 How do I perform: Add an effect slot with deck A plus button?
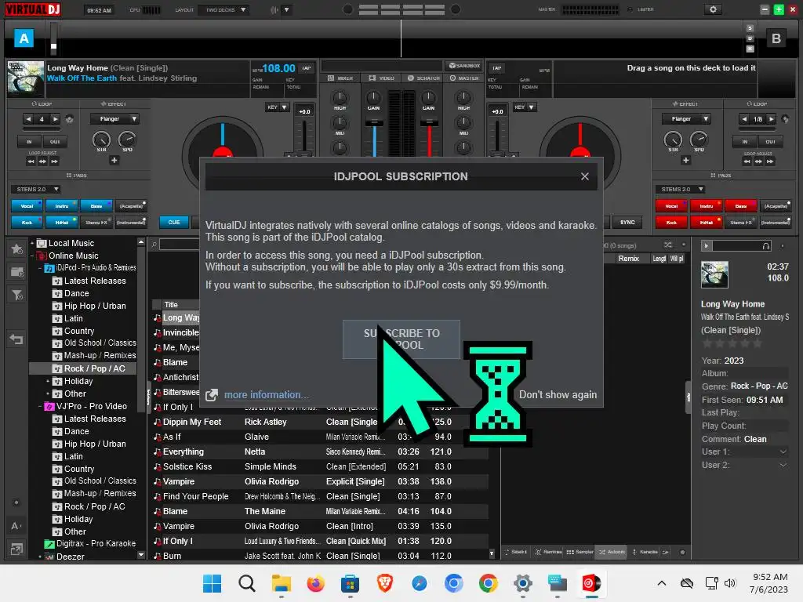(x=114, y=160)
